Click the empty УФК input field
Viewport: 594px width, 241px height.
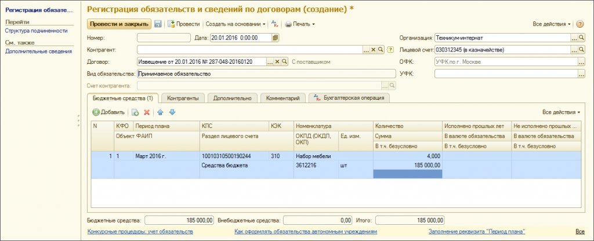coord(506,74)
